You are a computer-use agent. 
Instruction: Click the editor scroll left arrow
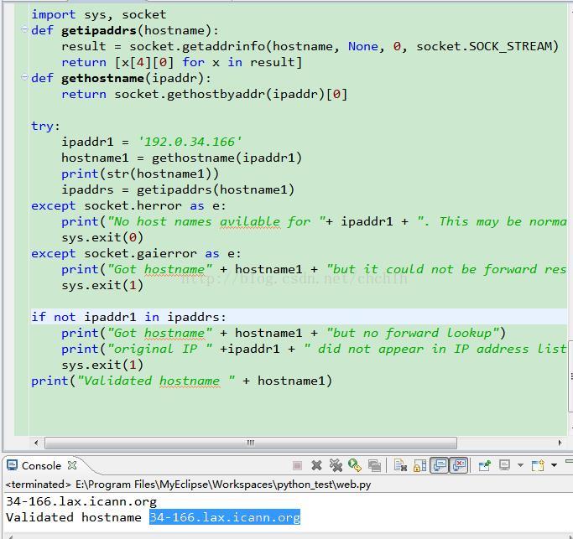(36, 443)
